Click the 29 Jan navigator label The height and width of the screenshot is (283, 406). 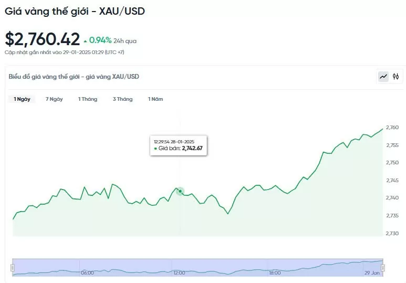371,273
